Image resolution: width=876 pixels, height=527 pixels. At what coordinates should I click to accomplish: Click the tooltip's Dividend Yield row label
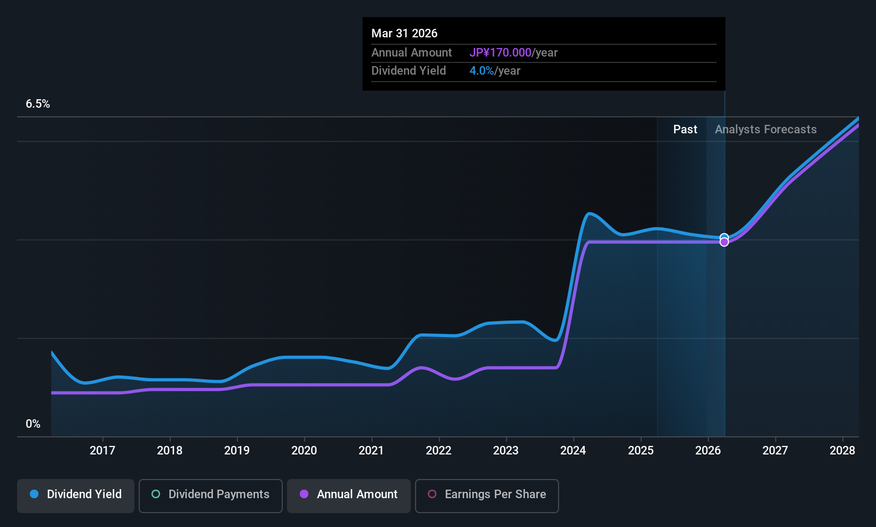click(409, 71)
